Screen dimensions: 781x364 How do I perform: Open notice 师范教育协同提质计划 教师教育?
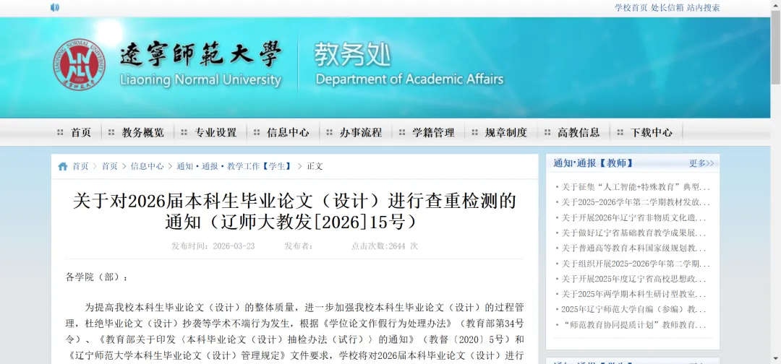click(636, 325)
